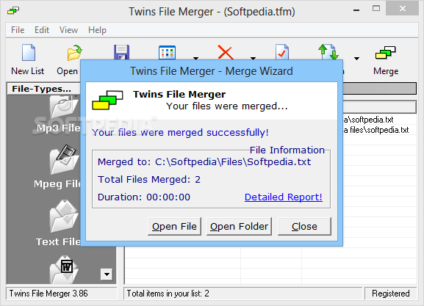Click the Save floppy disk icon
This screenshot has width=424, height=306.
[x=121, y=52]
